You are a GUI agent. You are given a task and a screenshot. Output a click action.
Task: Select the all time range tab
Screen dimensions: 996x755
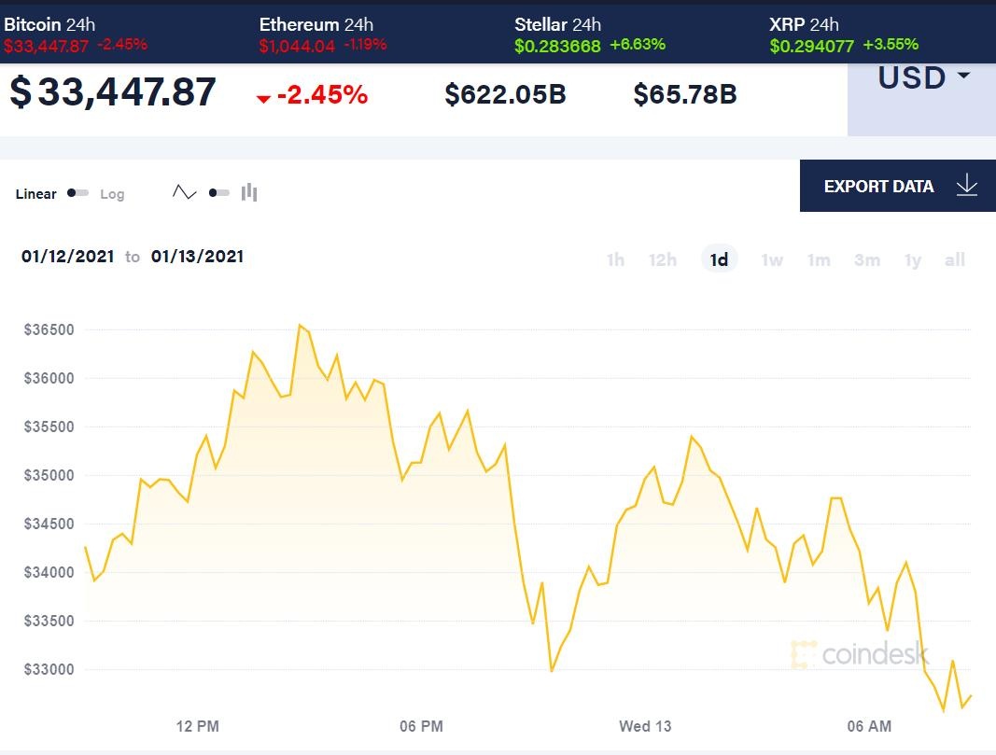point(954,259)
